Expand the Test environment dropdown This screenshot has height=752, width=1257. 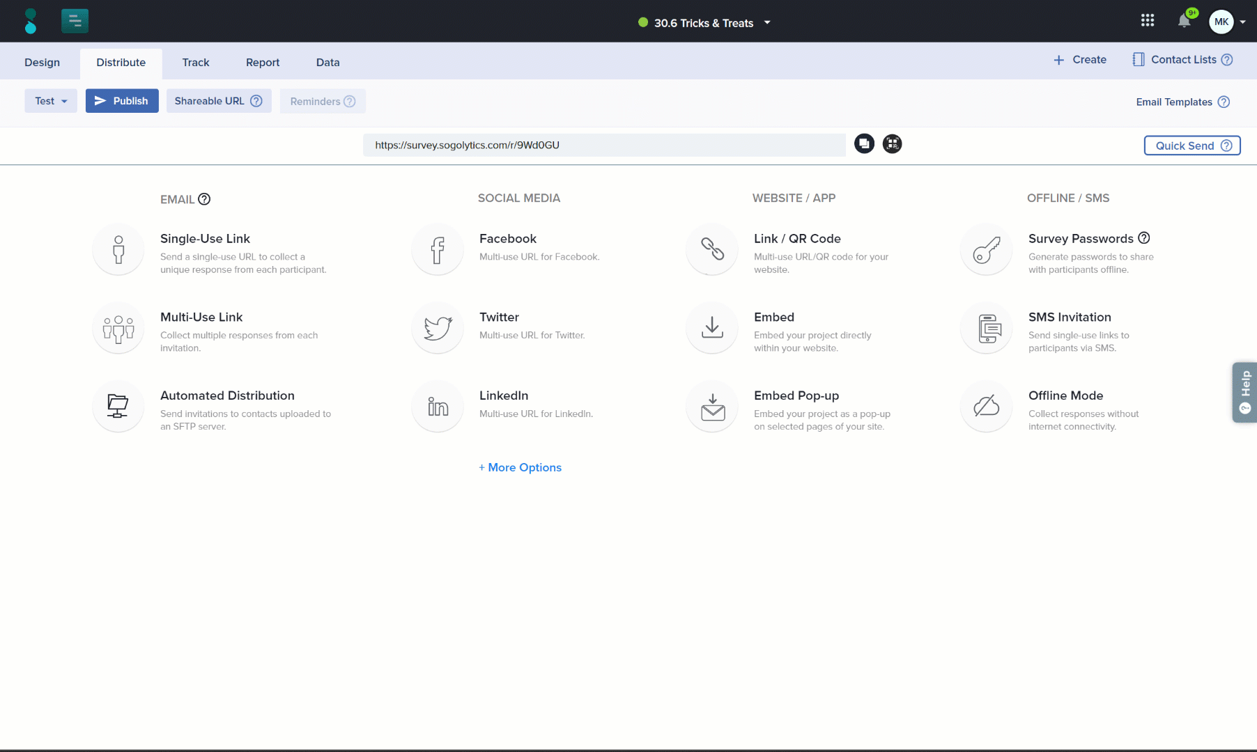point(50,100)
